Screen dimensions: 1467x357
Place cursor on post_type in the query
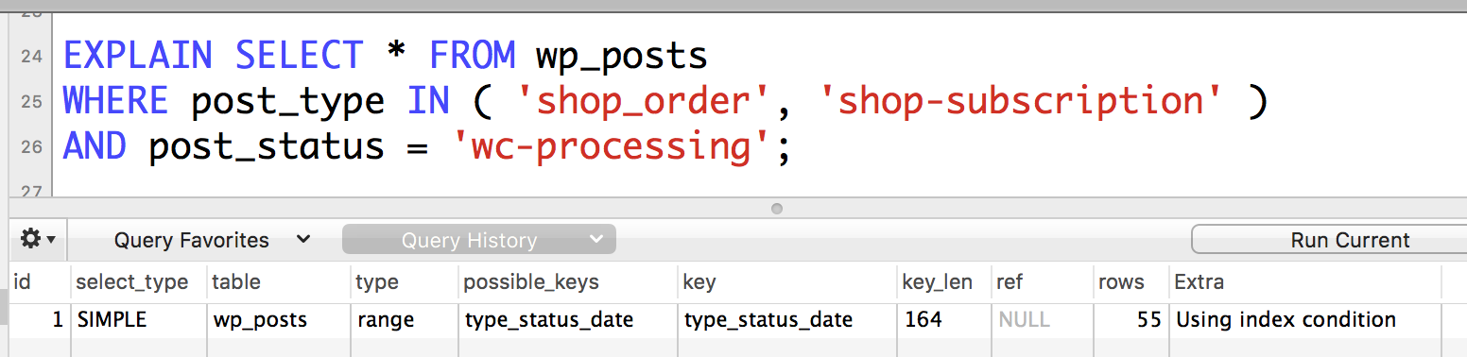[287, 102]
